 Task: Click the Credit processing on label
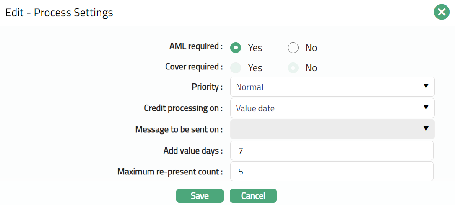(x=183, y=108)
